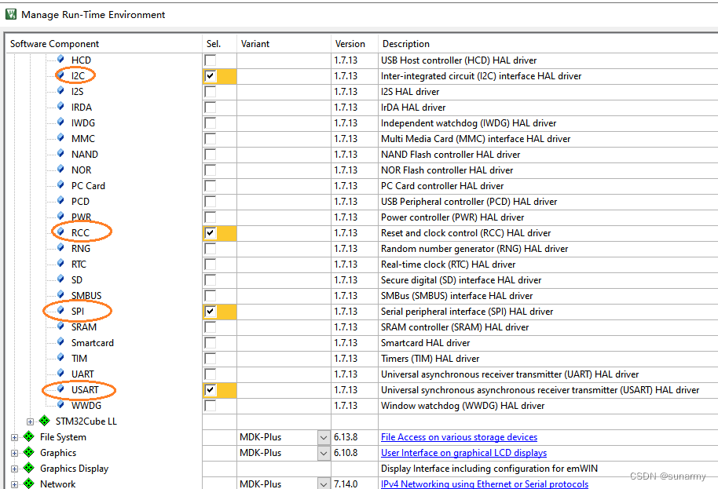Click the Version column header
This screenshot has height=489, width=718.
point(354,44)
